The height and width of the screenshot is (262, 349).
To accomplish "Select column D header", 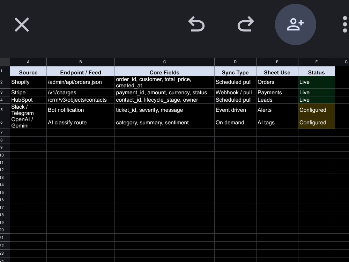I will click(235, 62).
